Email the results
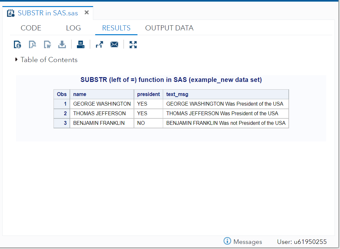 114,44
